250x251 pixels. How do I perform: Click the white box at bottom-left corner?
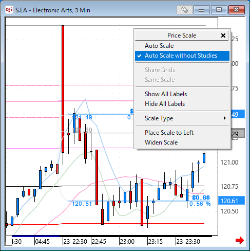(9, 241)
